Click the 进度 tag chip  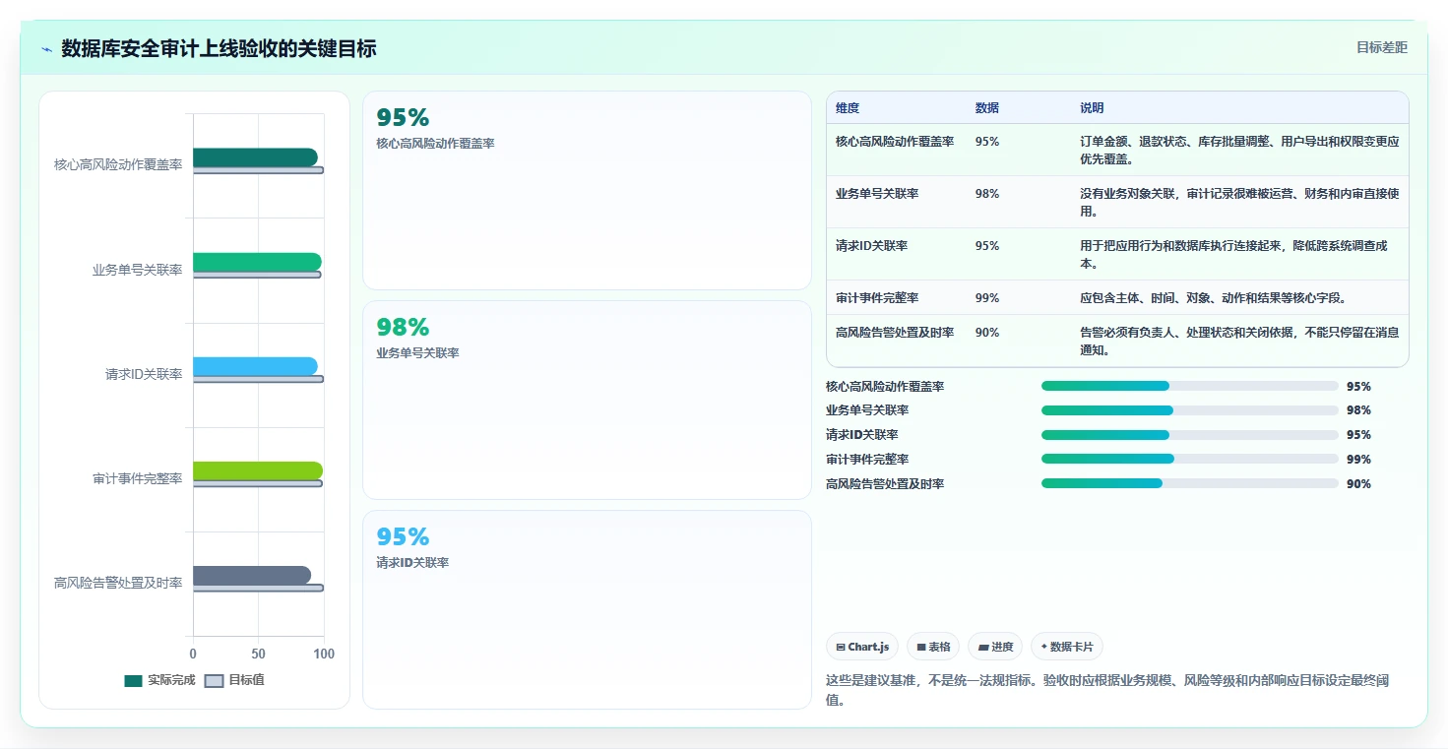pos(995,647)
